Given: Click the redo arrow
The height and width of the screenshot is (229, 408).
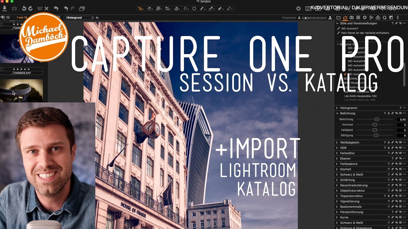Looking at the screenshot, I should click(72, 9).
